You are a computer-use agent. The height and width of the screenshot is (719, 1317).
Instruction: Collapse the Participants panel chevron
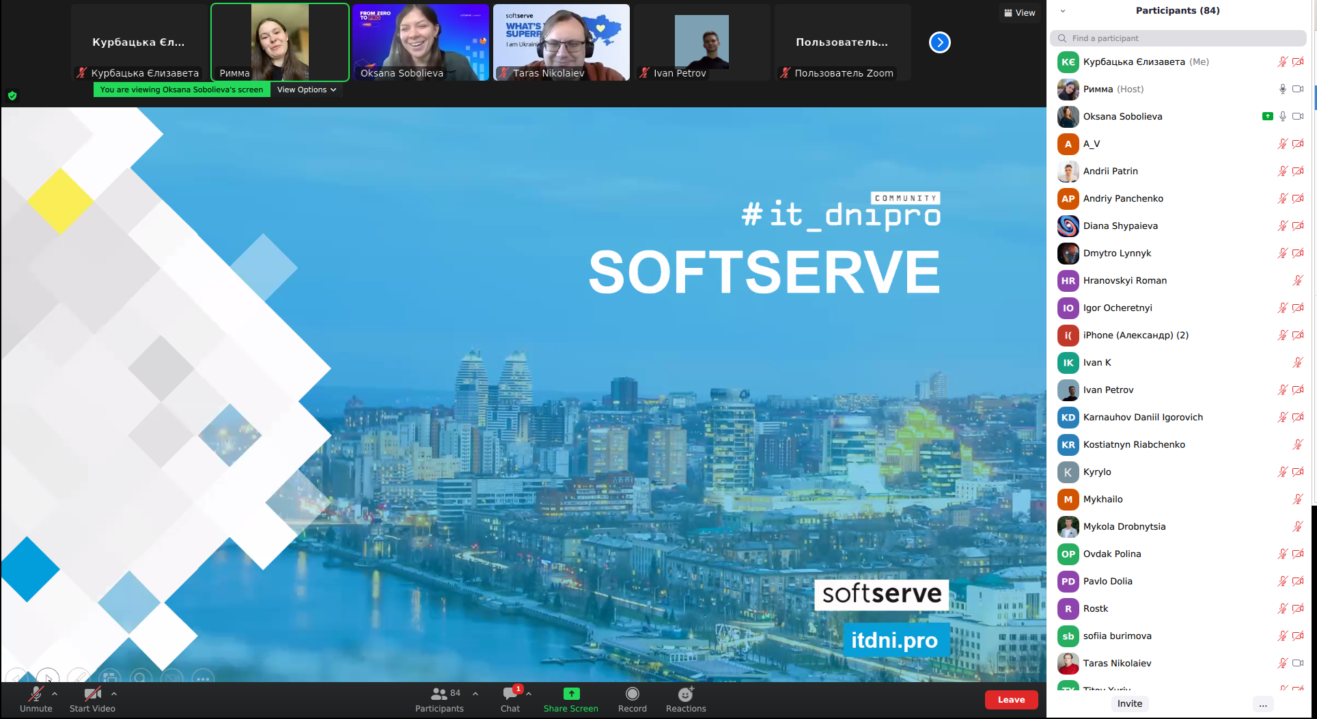[1063, 11]
